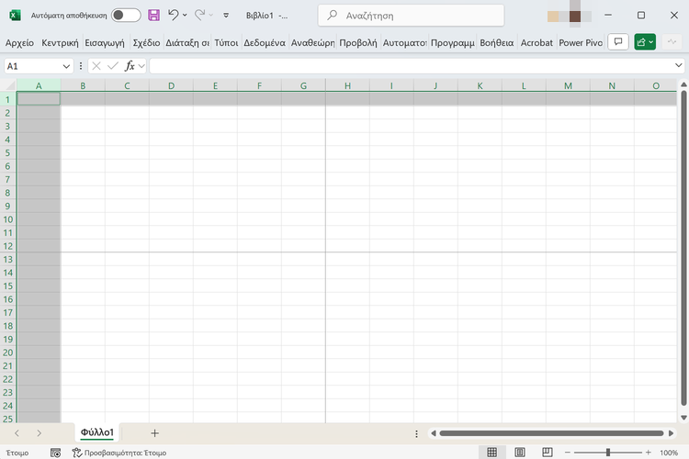This screenshot has width=689, height=459.
Task: Open Customize Quick Access Toolbar dropdown
Action: [226, 16]
